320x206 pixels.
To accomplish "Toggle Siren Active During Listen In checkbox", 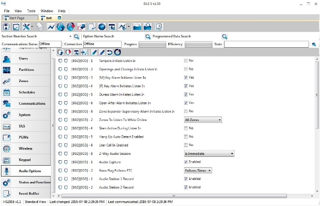I will click(186, 128).
